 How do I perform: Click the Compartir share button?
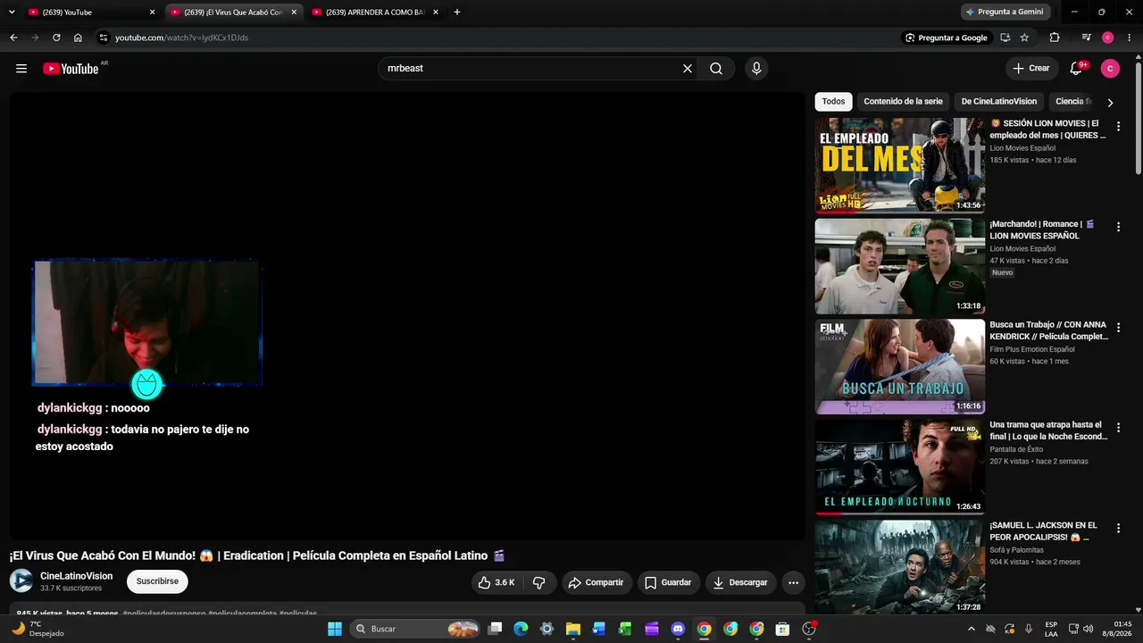point(597,582)
